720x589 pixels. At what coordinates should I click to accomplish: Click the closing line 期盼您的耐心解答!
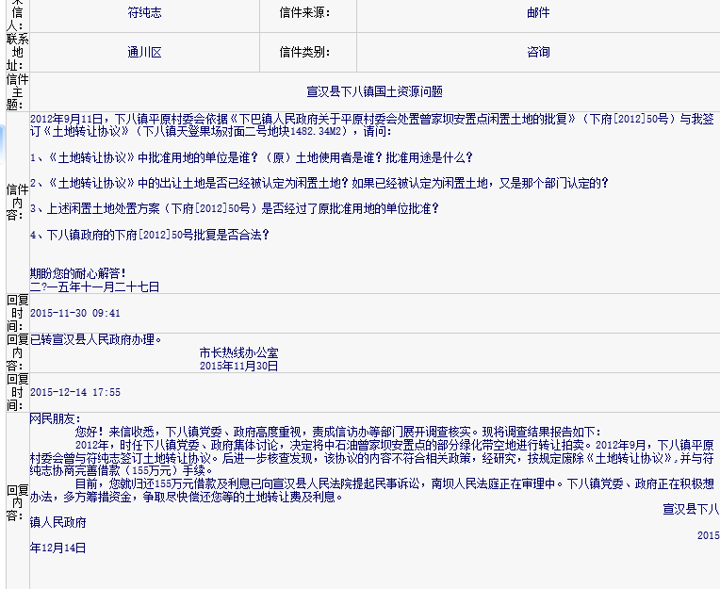(78, 274)
